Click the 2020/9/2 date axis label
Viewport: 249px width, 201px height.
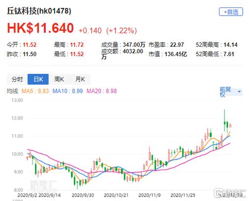pos(27,195)
